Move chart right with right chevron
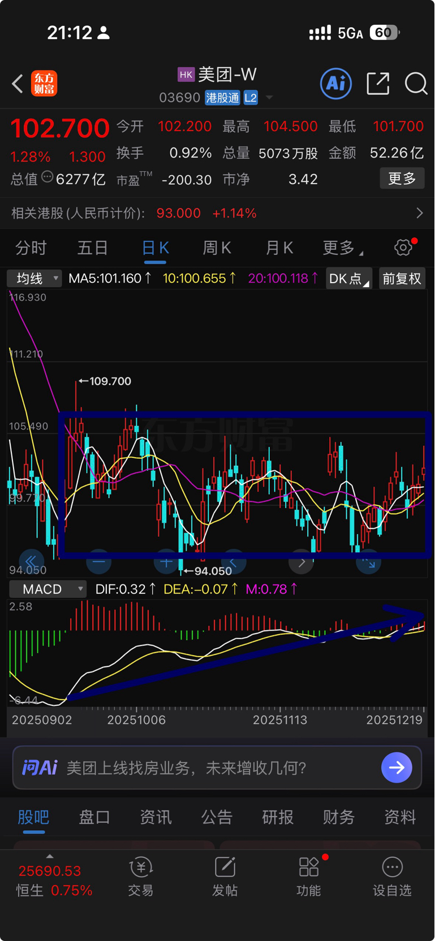The width and height of the screenshot is (435, 941). coord(301,562)
